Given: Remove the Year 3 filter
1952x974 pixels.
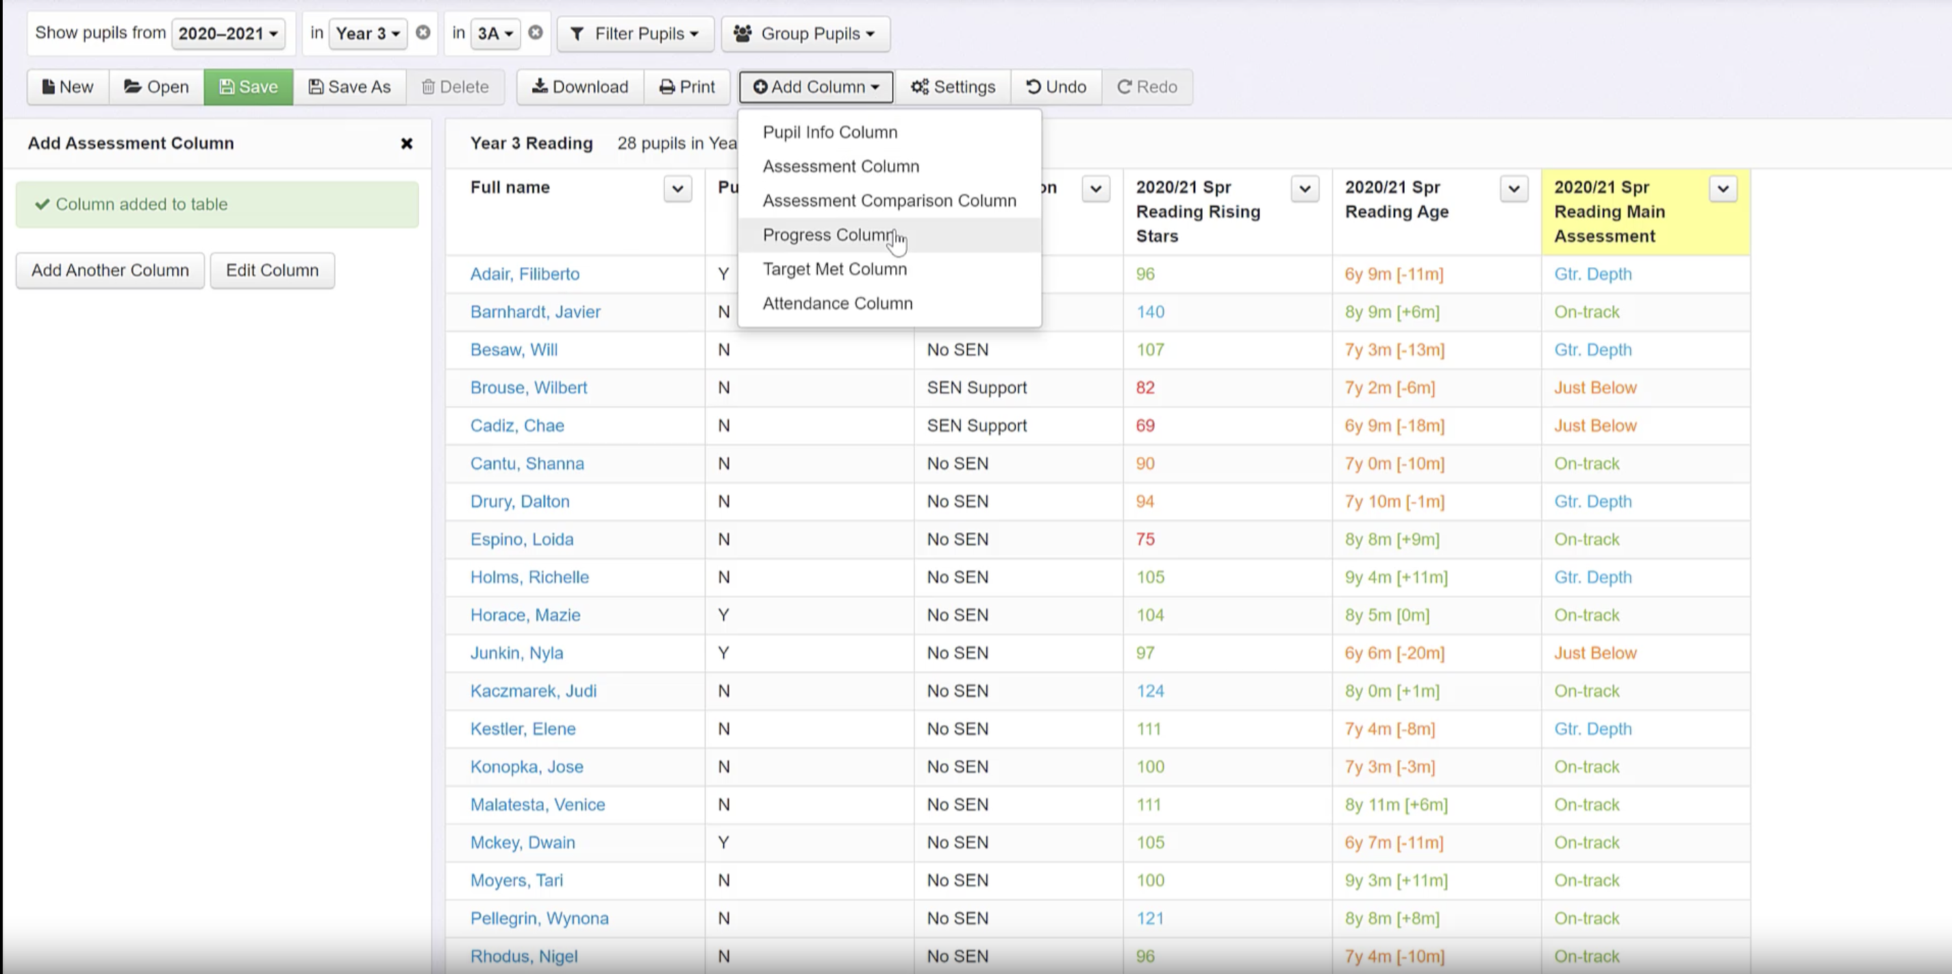Looking at the screenshot, I should pos(423,33).
